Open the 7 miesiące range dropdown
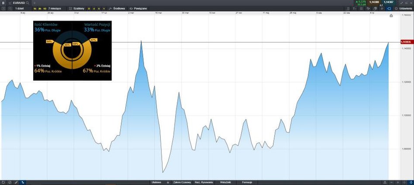414x185 pixels. point(55,8)
